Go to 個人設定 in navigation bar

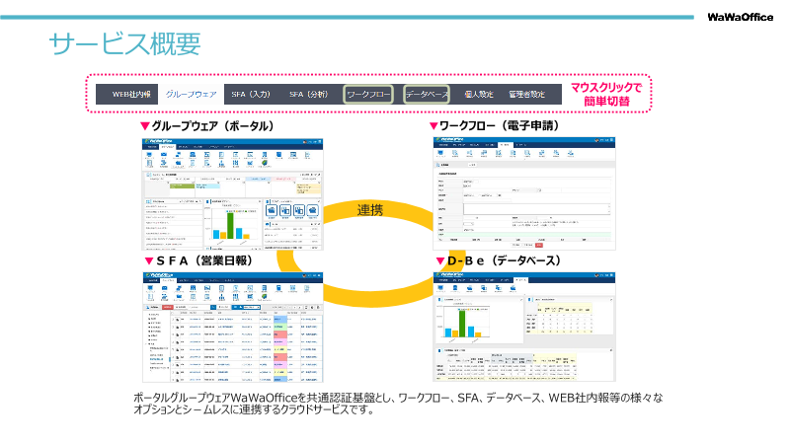[x=479, y=94]
